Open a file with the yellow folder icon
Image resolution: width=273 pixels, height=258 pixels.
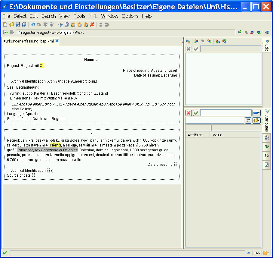(x=11, y=24)
